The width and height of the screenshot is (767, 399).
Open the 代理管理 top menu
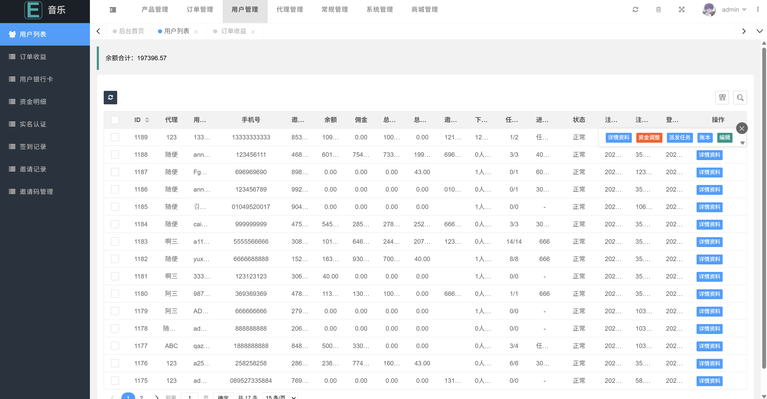pos(290,10)
